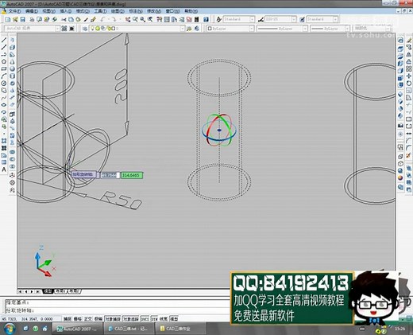413x335 pixels.
Task: Click the Pan realtime icon
Action: [x=128, y=19]
